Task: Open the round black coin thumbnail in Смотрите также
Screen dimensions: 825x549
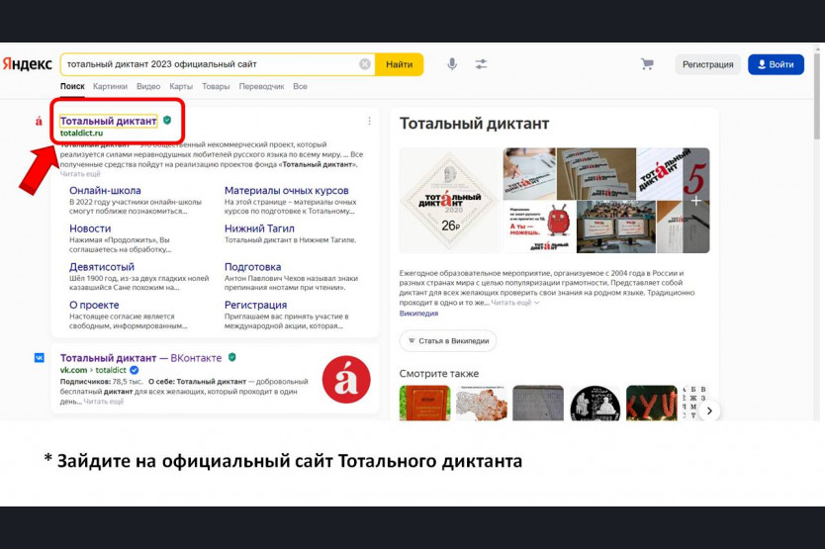Action: pos(596,404)
